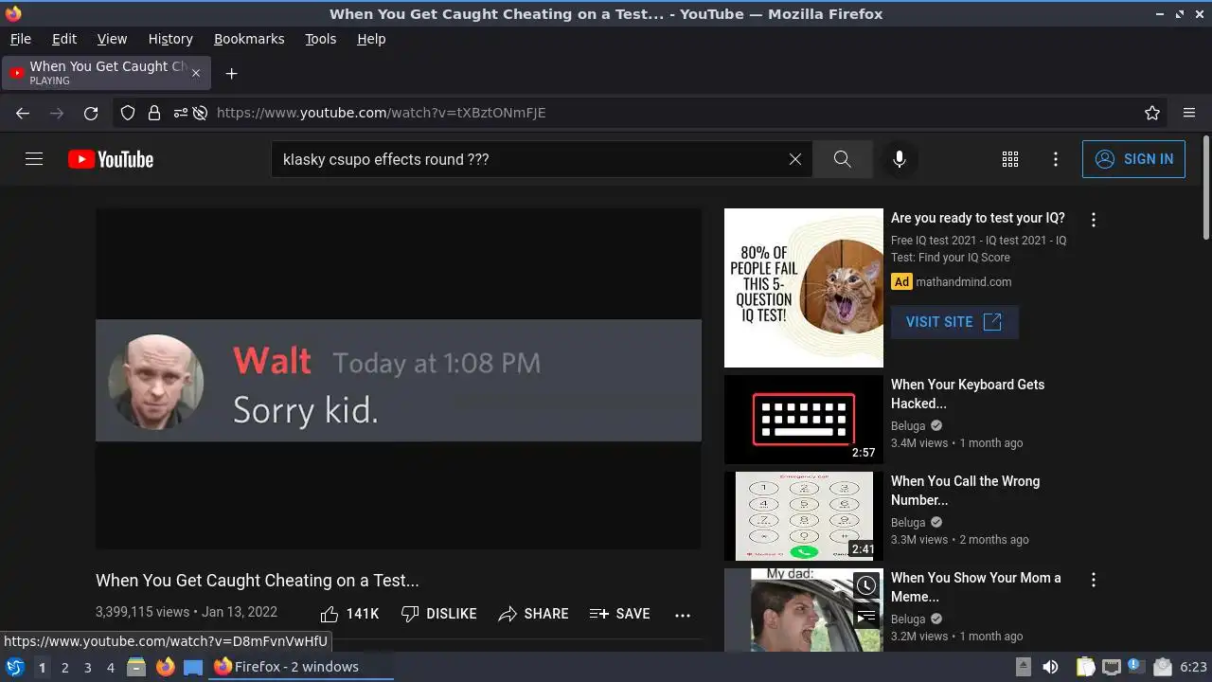Click the 'Firefox - 2 windows' taskbar button
Viewport: 1212px width, 682px height.
(x=301, y=667)
